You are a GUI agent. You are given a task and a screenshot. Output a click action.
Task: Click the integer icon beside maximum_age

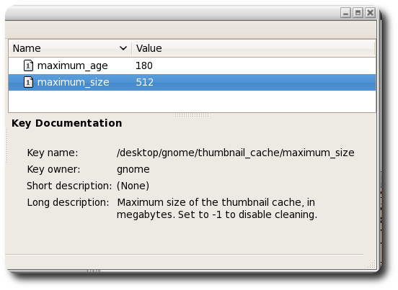pos(28,65)
